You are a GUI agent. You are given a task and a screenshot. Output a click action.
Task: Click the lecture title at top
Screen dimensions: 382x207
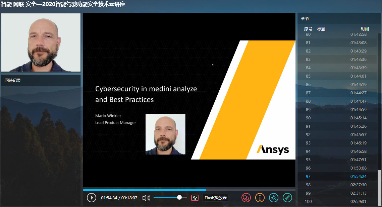point(63,4)
